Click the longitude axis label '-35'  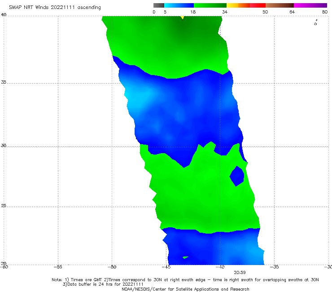click(274, 267)
